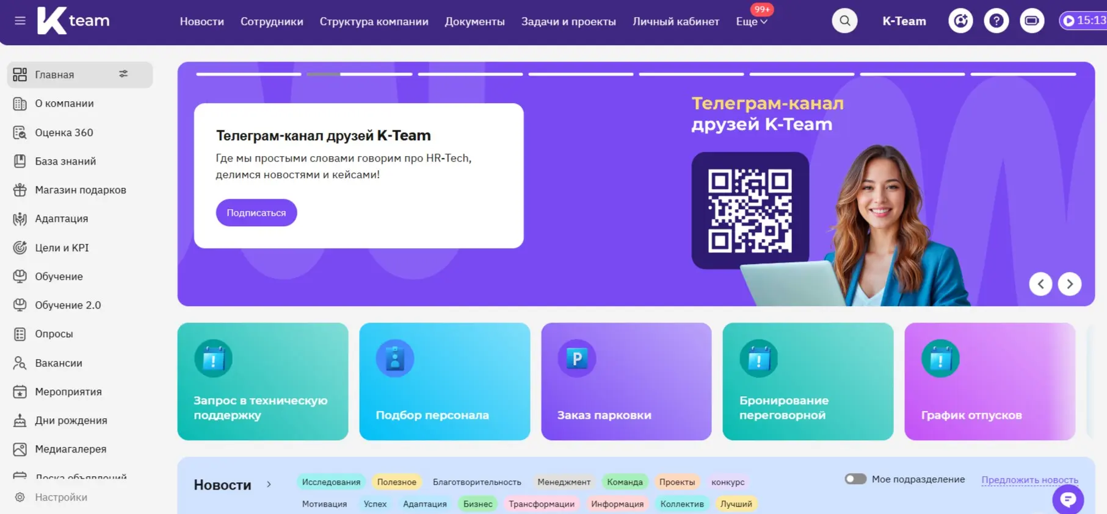This screenshot has height=514, width=1107.
Task: Click the round icon next to K-Team
Action: point(960,21)
